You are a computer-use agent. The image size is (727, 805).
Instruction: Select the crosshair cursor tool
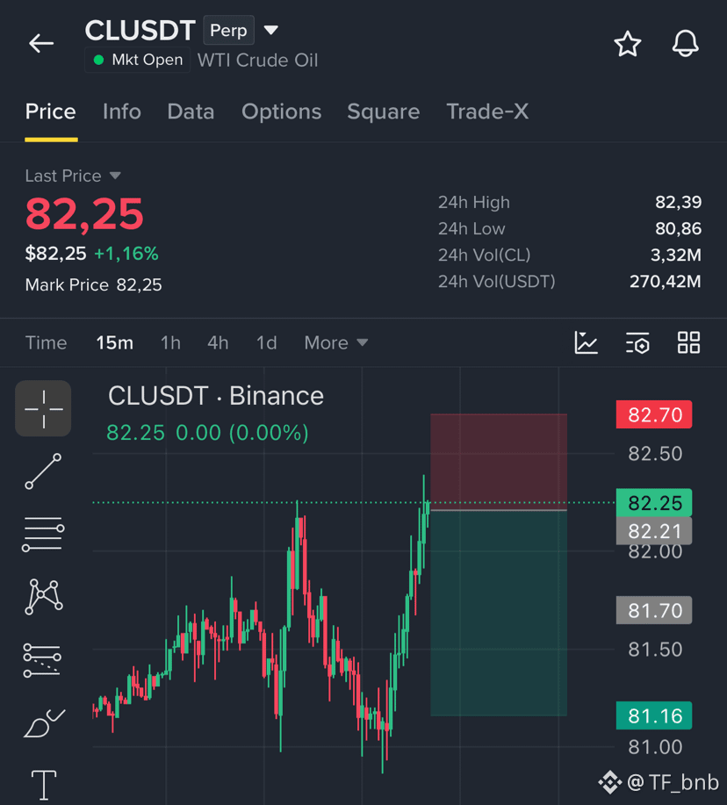[43, 409]
